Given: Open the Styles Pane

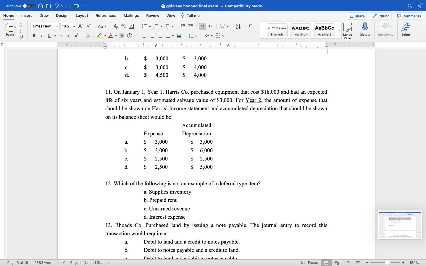Looking at the screenshot, I should [347, 31].
